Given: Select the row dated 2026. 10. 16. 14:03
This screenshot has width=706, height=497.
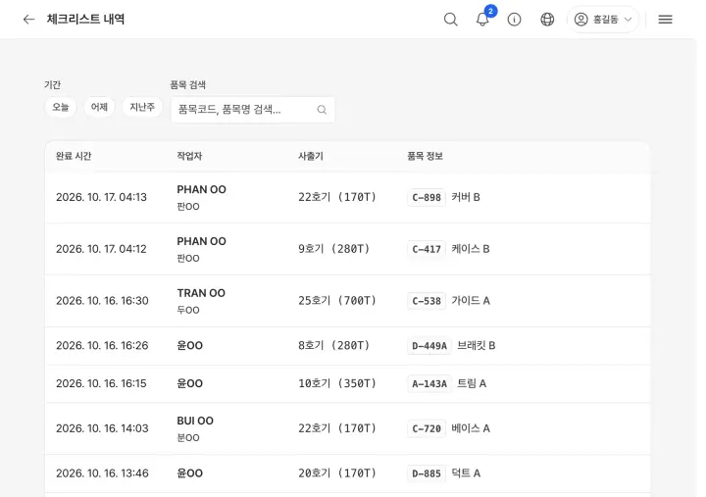Looking at the screenshot, I should coord(347,428).
